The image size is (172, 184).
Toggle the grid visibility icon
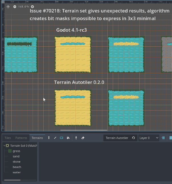point(171,138)
